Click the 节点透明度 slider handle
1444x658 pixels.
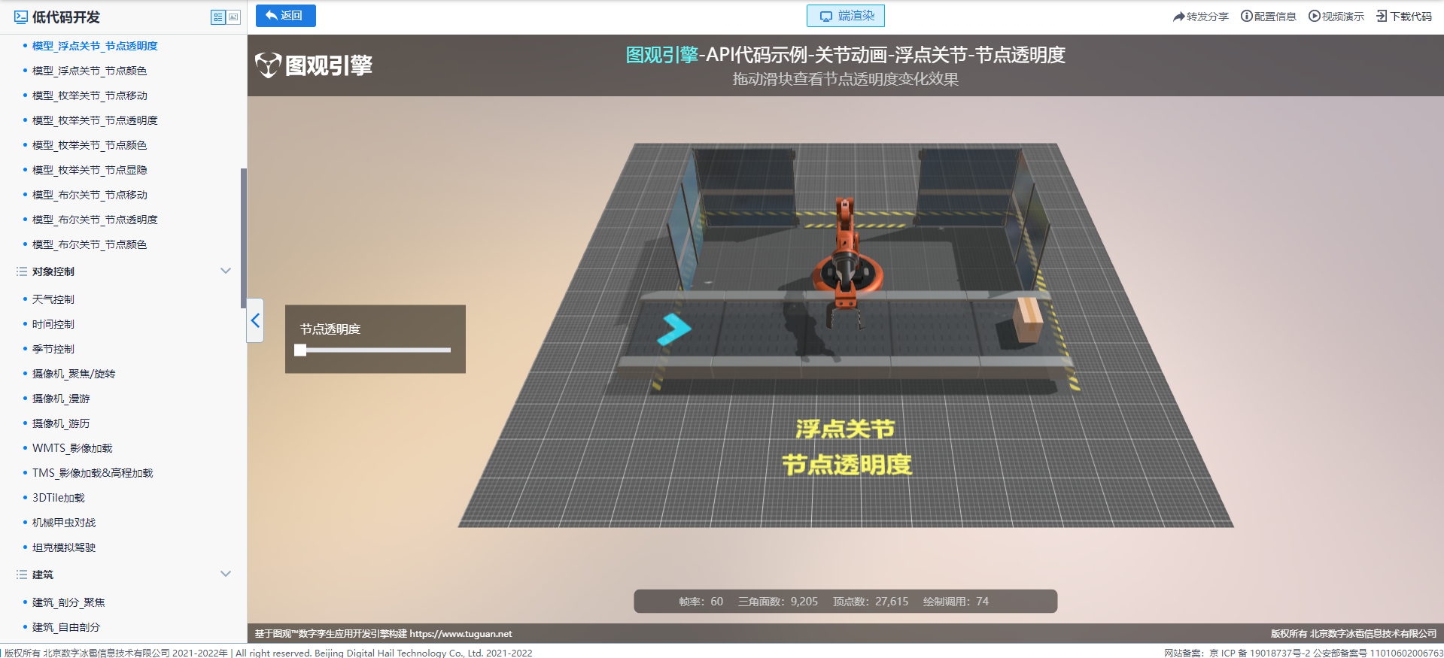pos(300,350)
